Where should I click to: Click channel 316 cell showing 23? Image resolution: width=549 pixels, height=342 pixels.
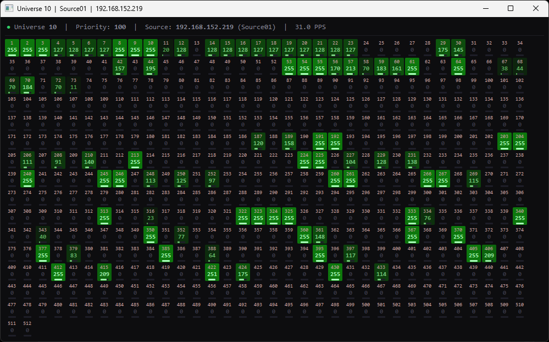tap(151, 216)
